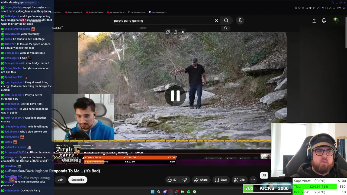
Task: Dislike the video with thumbs down
Action: pyautogui.click(x=185, y=180)
